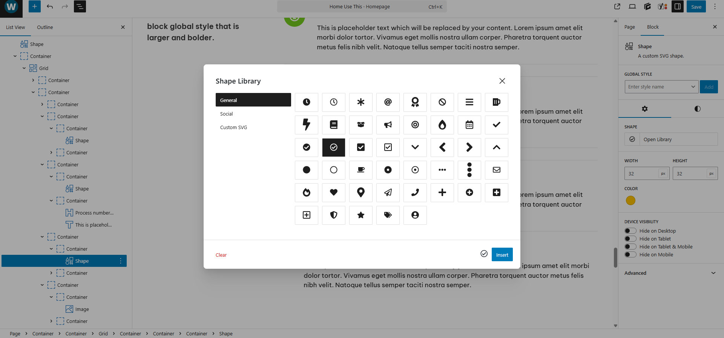The width and height of the screenshot is (724, 338).
Task: Click the Clear link
Action: (221, 255)
